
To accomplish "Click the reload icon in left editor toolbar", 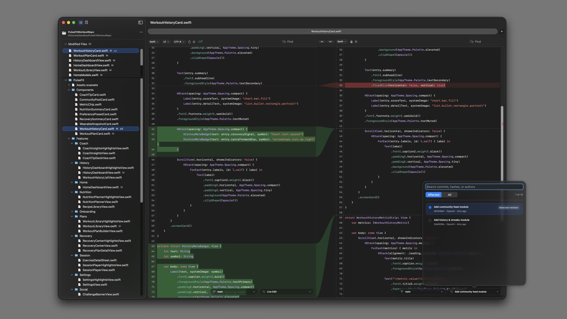I will (190, 42).
